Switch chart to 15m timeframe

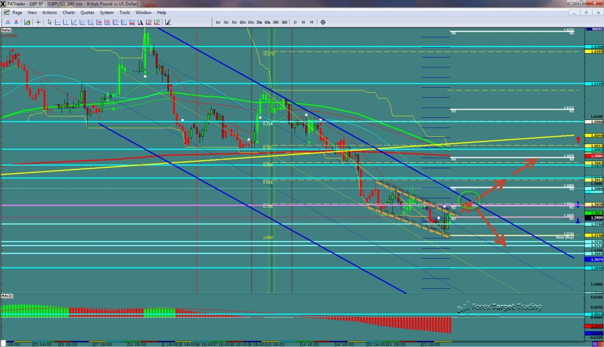(x=250, y=22)
